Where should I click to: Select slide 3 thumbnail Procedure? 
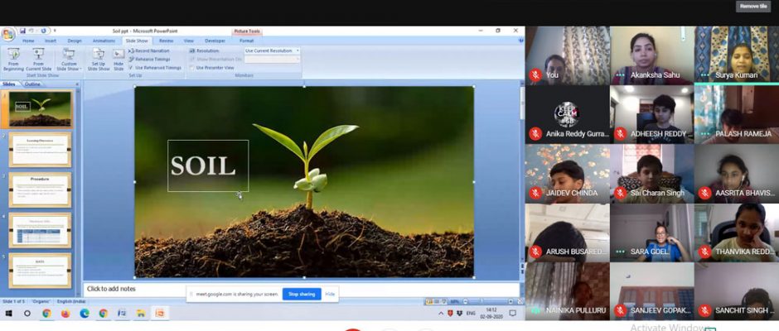tap(40, 189)
